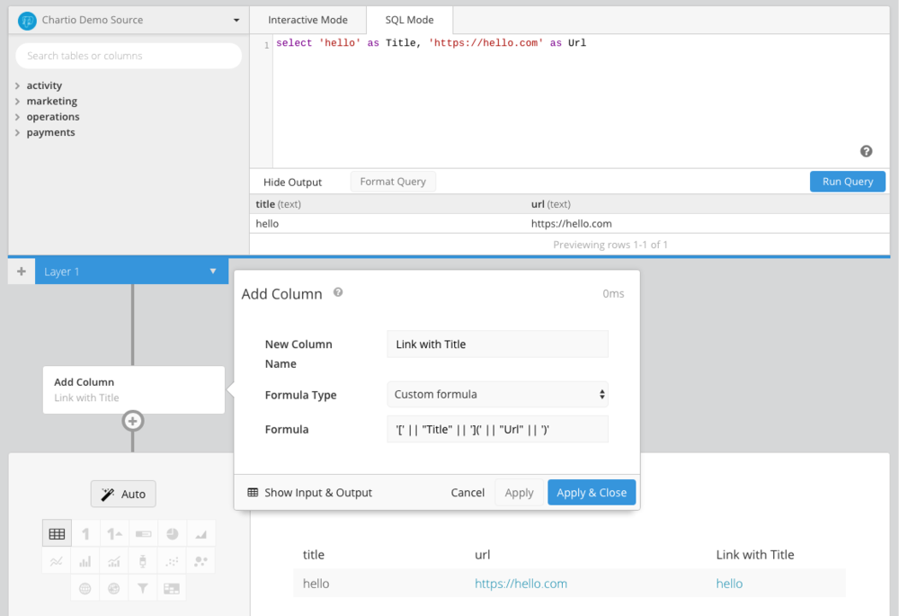The width and height of the screenshot is (899, 616).
Task: Click the SQL editor help question mark
Action: 867,151
